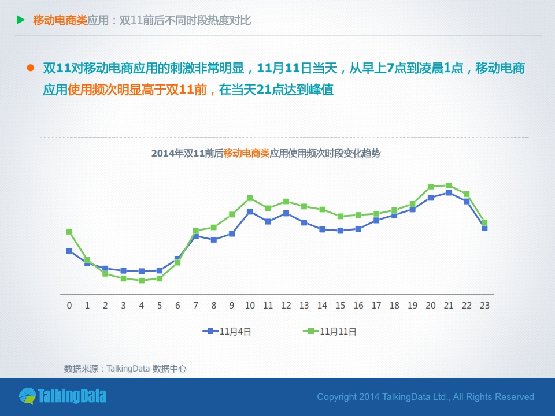Click the x-axis label 0

tap(69, 305)
